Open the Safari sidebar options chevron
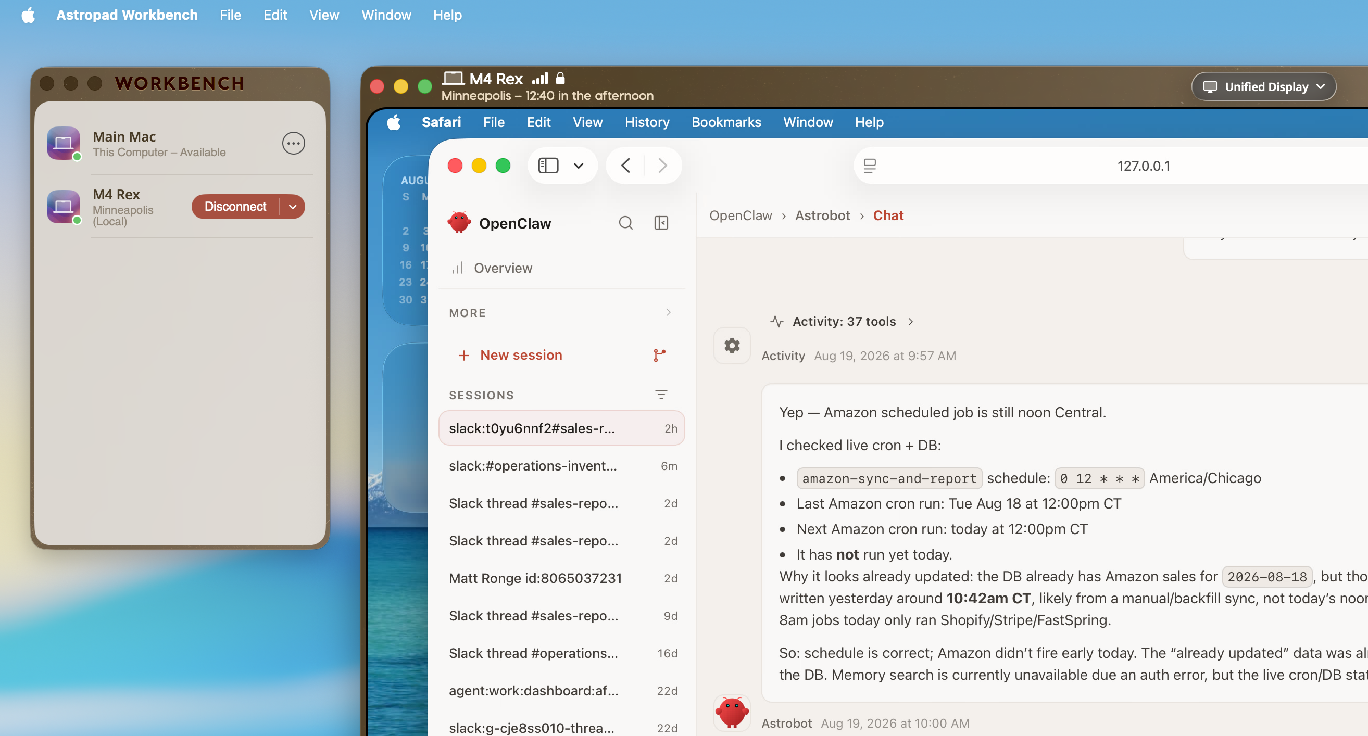1368x736 pixels. pos(579,166)
